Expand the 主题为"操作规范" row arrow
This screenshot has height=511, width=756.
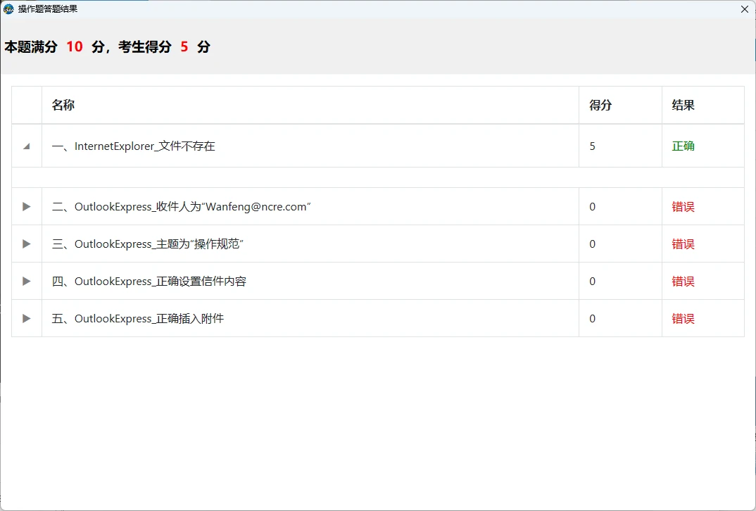point(27,244)
